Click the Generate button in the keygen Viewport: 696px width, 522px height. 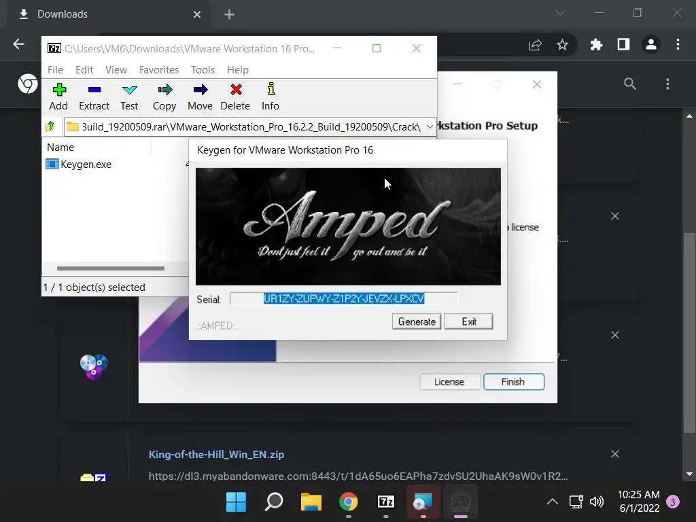click(417, 321)
